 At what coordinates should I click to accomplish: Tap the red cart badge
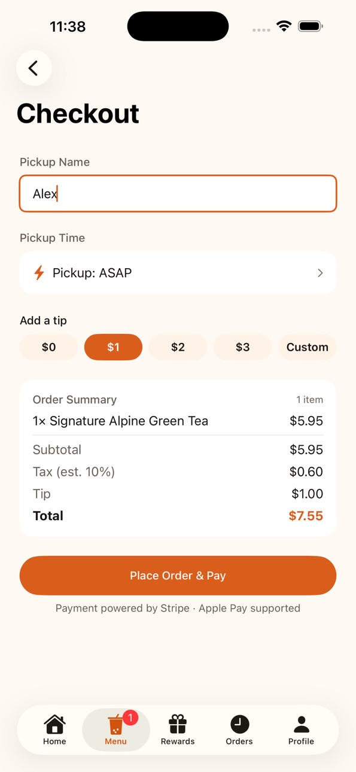[130, 718]
